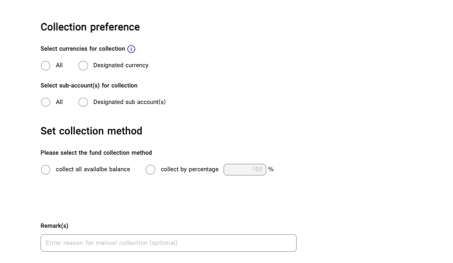Select the "All" radio button for currencies
This screenshot has height=263, width=453.
click(46, 66)
